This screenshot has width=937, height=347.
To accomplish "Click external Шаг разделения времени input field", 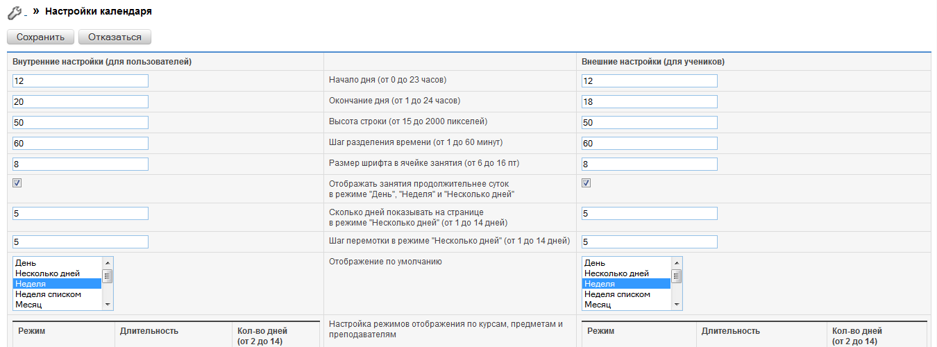I will click(649, 144).
